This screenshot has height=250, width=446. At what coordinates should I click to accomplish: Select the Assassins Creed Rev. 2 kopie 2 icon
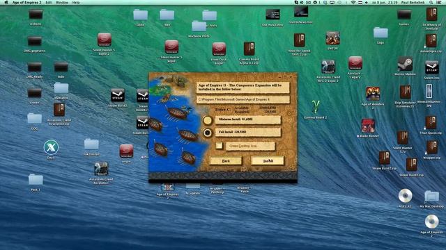(328, 67)
